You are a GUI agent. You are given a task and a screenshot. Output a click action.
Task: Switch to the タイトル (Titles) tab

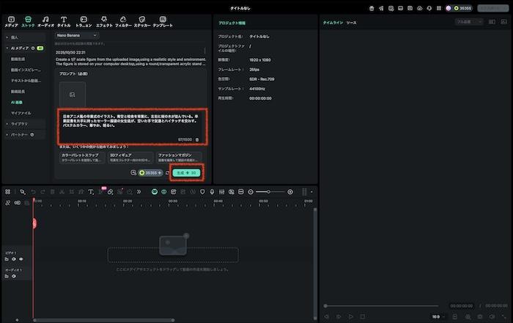[x=64, y=21]
